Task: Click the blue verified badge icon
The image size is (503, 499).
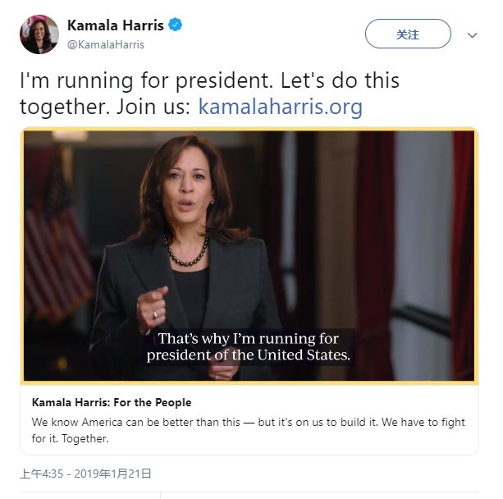Action: [x=175, y=25]
